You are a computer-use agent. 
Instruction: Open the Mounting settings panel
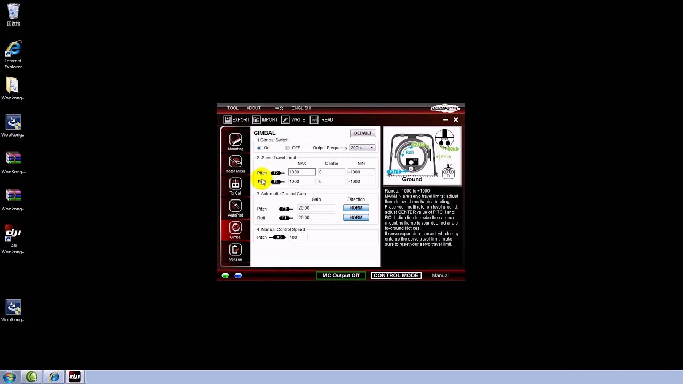coord(235,142)
